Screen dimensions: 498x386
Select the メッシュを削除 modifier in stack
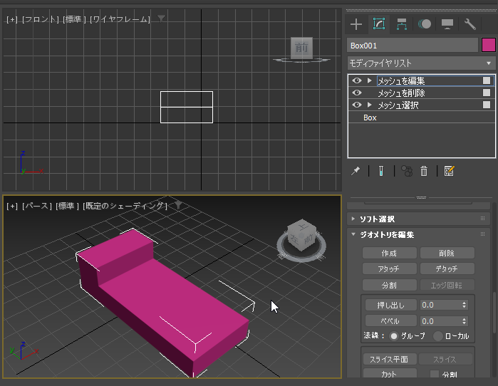401,93
